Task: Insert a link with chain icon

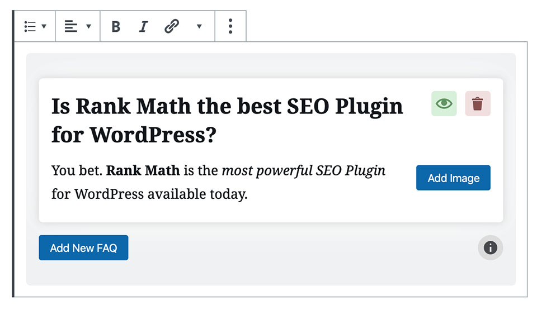Action: pos(172,26)
